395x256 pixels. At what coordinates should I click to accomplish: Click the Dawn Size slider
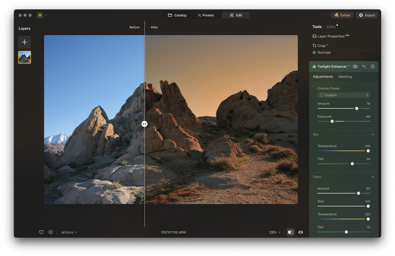click(344, 206)
